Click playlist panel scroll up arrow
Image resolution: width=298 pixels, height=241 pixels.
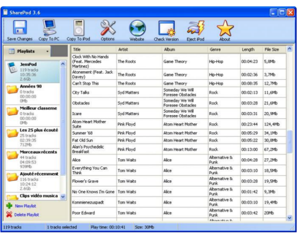click(x=63, y=64)
